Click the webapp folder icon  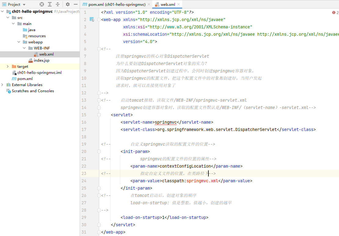(x=25, y=42)
